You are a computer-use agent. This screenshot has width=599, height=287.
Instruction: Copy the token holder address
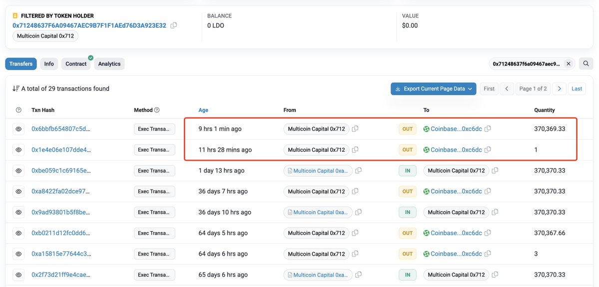click(x=173, y=25)
